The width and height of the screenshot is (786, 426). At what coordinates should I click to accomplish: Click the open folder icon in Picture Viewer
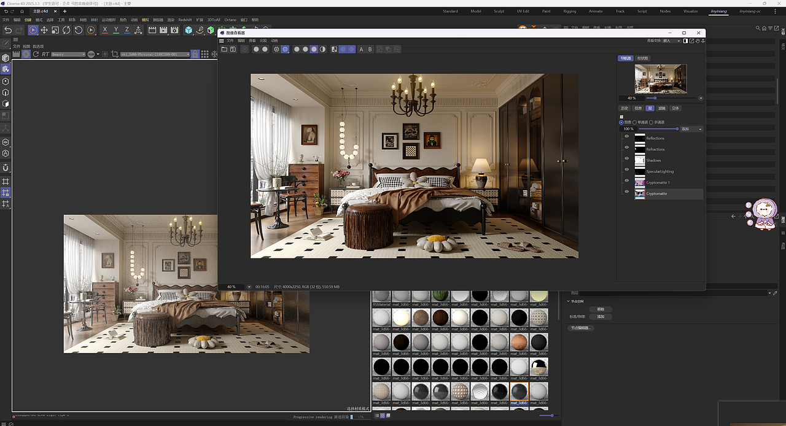(224, 49)
